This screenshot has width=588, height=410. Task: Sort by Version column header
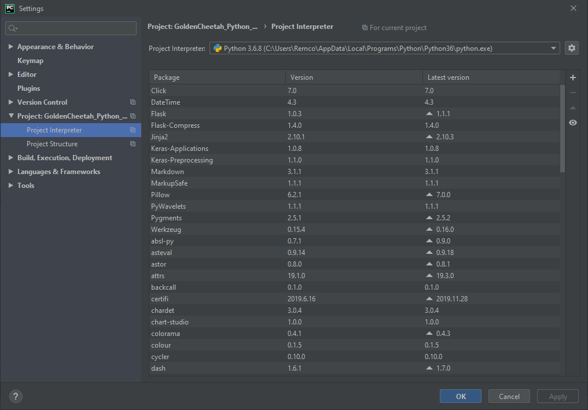[354, 77]
